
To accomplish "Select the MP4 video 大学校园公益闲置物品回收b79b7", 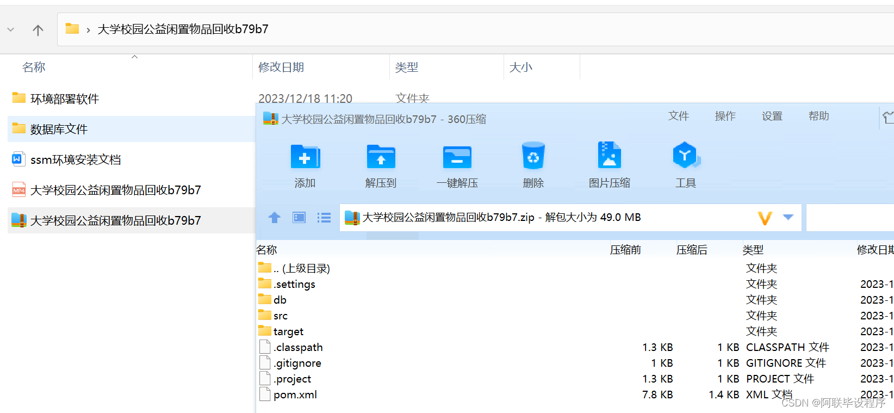I will coord(115,190).
